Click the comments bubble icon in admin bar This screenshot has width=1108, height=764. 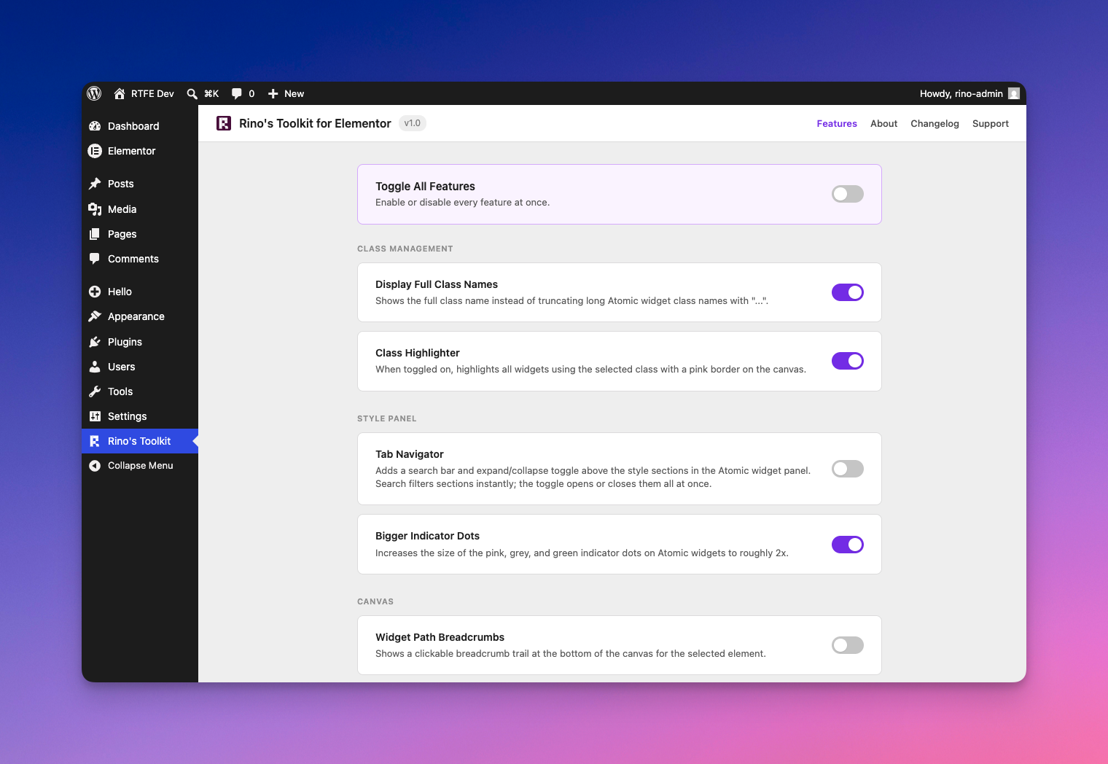pos(237,93)
